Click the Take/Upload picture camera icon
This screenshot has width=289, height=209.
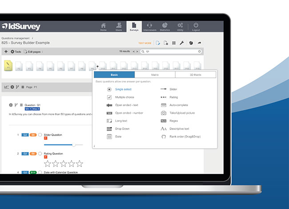(x=163, y=113)
